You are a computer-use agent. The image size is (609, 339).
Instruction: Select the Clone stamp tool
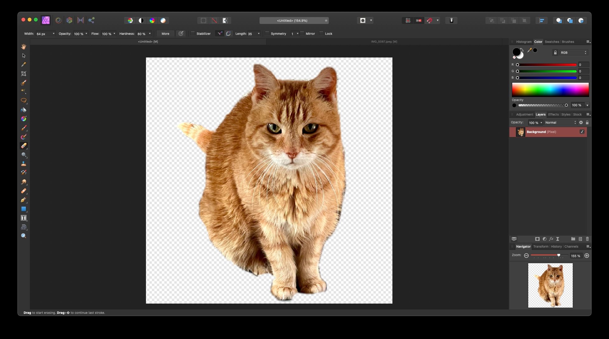[24, 164]
